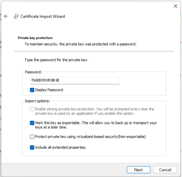Focus the private key password field

coord(75,80)
